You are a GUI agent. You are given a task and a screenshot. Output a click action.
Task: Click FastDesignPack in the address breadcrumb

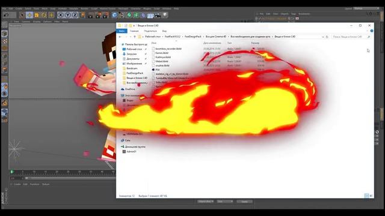point(193,37)
